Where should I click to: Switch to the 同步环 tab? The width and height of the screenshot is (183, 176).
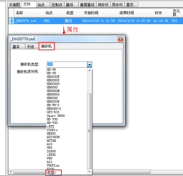tap(103, 5)
